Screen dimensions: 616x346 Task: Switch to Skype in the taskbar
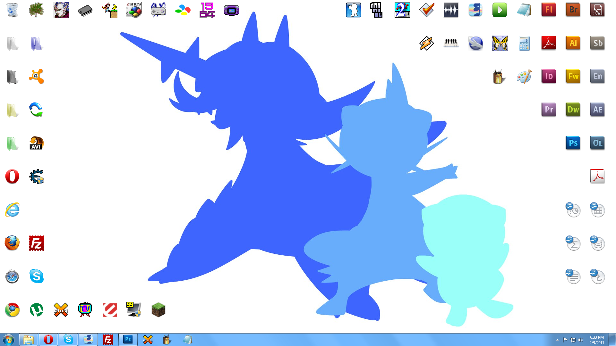click(x=68, y=340)
